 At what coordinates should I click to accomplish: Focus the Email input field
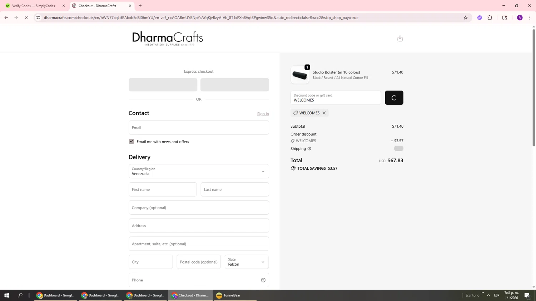tap(199, 128)
